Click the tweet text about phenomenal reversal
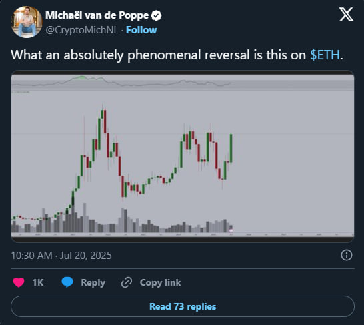Viewport: 364px width, 325px height. coord(177,55)
